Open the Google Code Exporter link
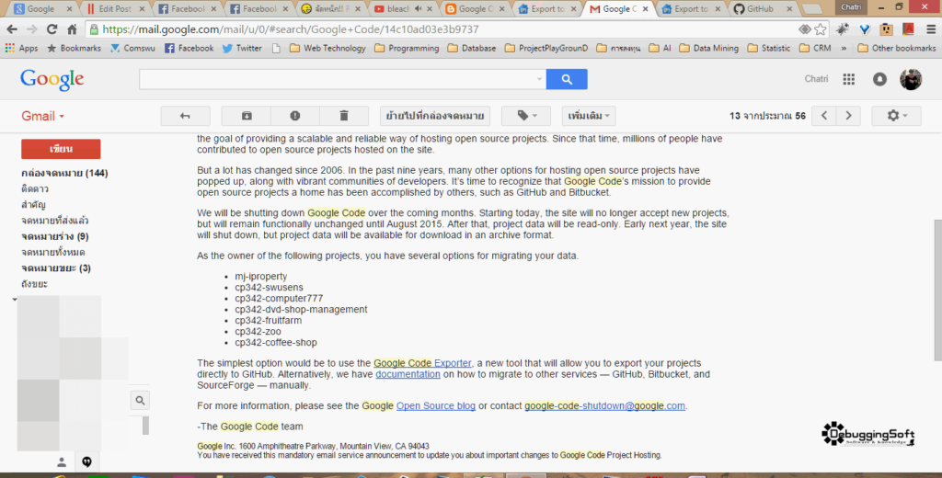This screenshot has height=478, width=942. coord(422,363)
